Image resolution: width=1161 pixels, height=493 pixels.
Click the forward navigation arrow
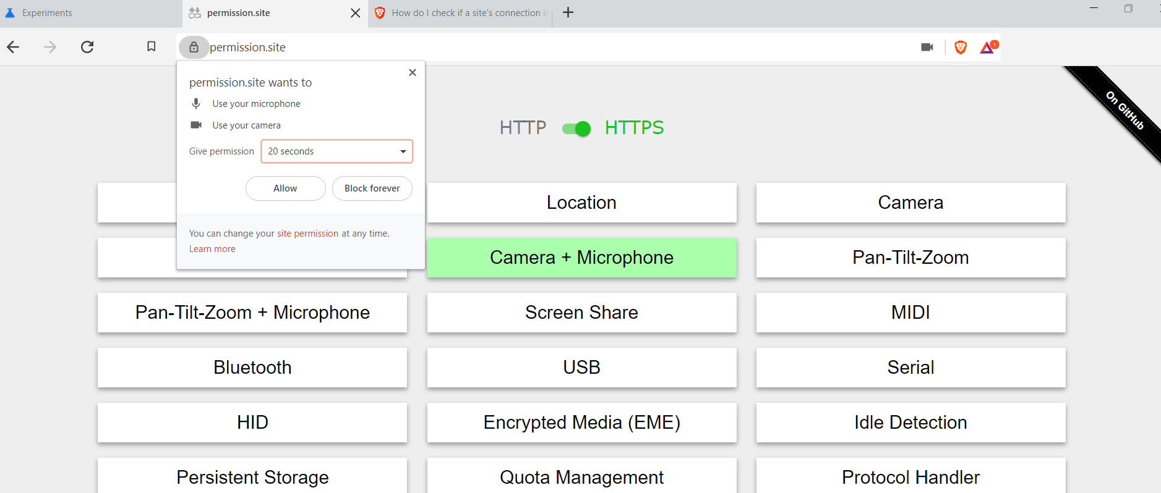(x=50, y=47)
